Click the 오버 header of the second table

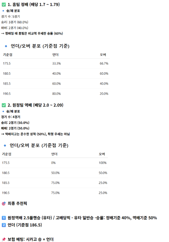pos(102,154)
